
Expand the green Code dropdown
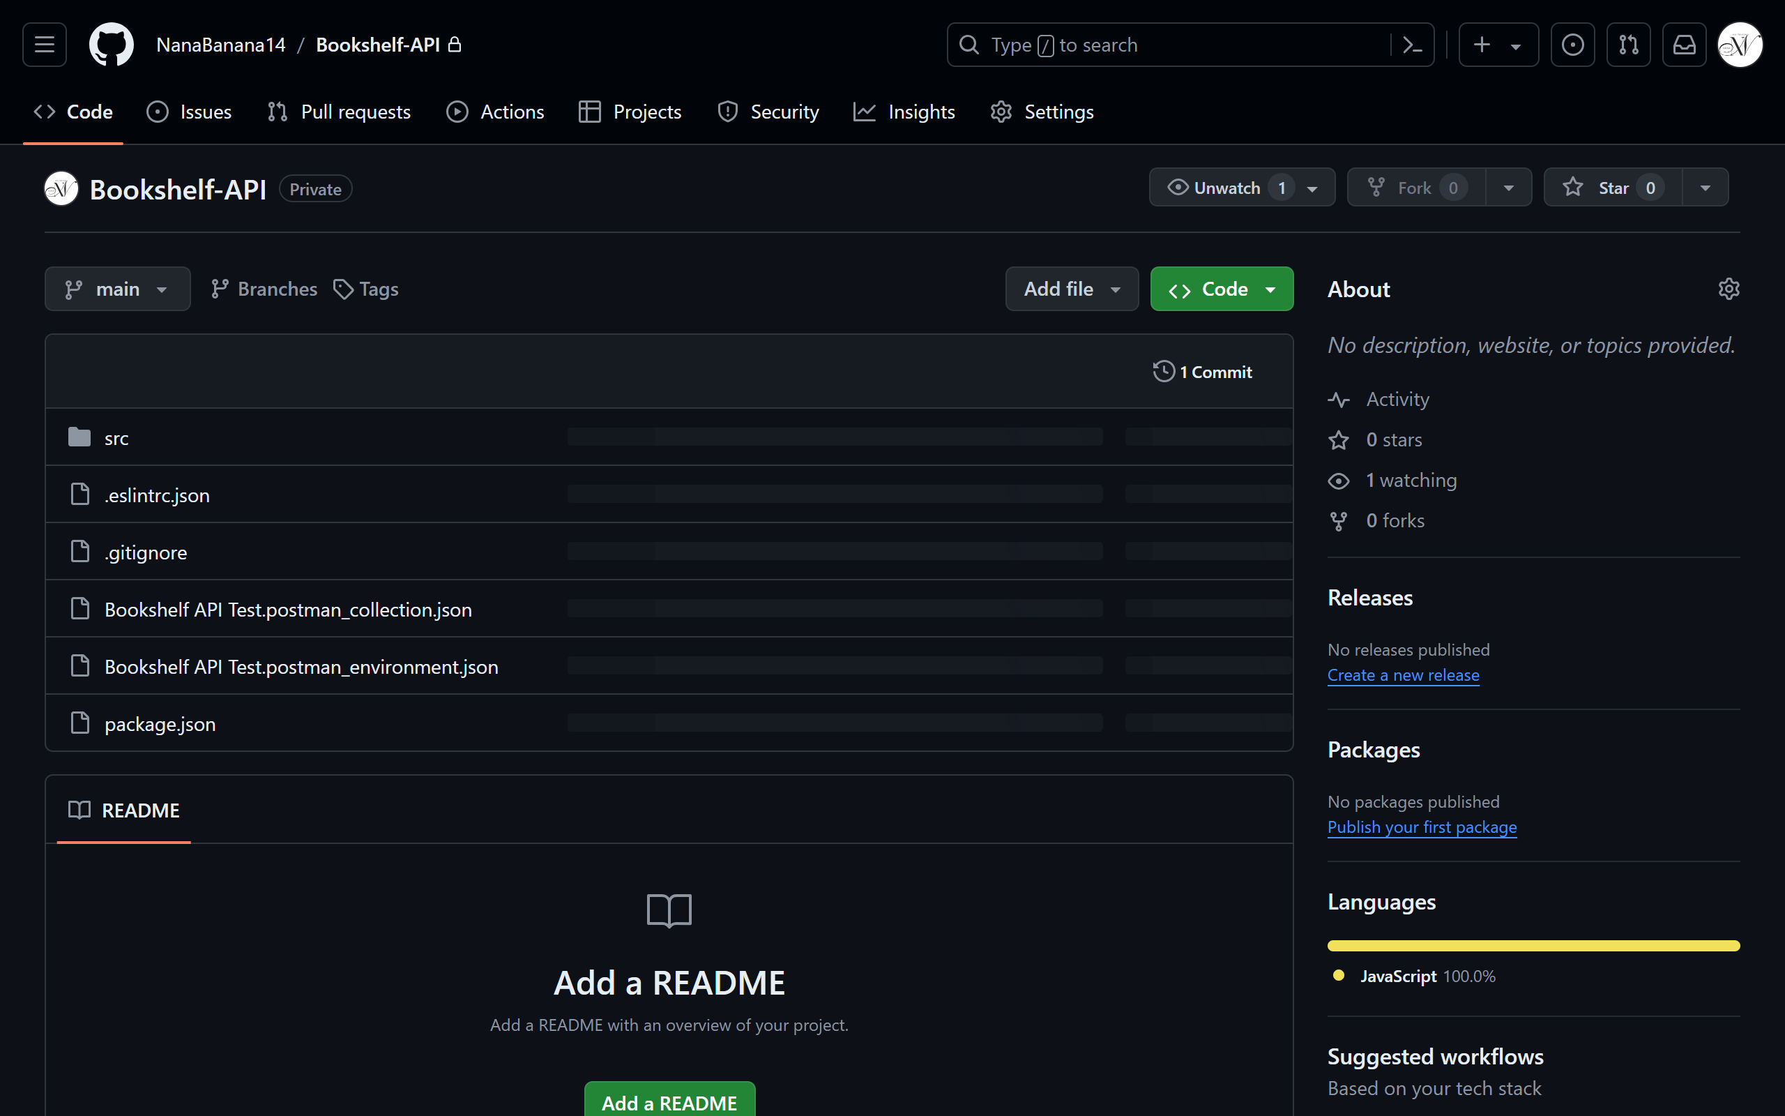tap(1222, 289)
